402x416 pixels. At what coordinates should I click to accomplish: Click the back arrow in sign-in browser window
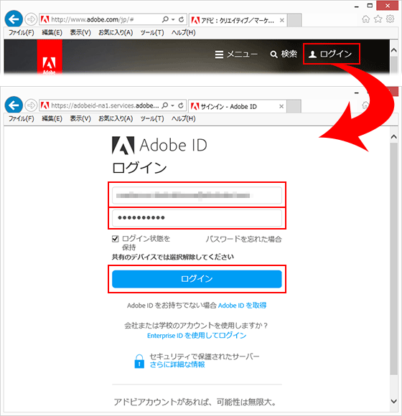(14, 105)
